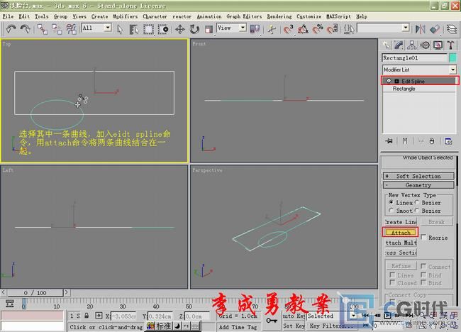Switch to the Utilities hammer panel
This screenshot has width=461, height=332.
(450, 45)
